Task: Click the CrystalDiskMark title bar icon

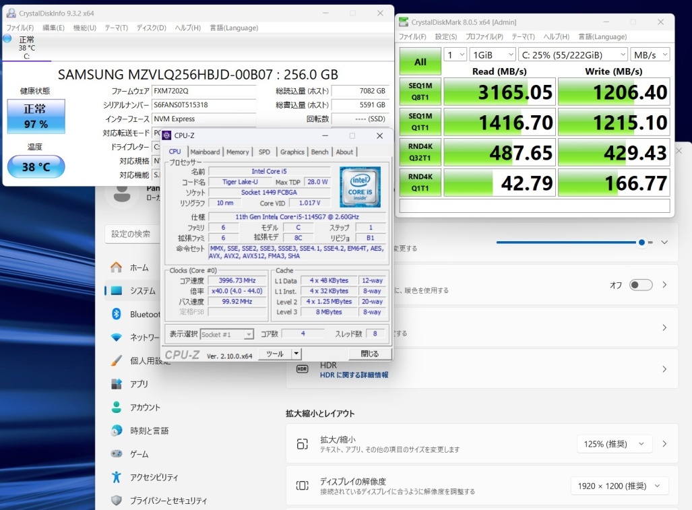Action: (x=403, y=22)
